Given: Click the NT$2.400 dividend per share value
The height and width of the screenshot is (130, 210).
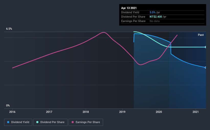Looking at the screenshot, I should (x=156, y=17).
